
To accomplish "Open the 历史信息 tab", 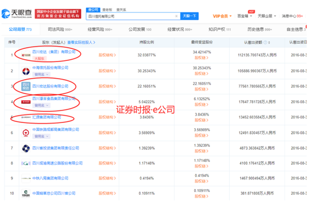I will point(260,30).
